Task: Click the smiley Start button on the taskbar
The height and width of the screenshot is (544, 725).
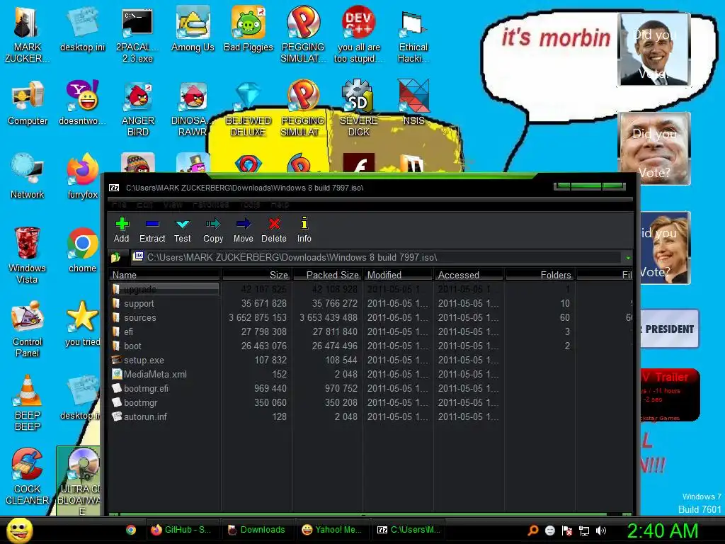Action: (x=19, y=531)
